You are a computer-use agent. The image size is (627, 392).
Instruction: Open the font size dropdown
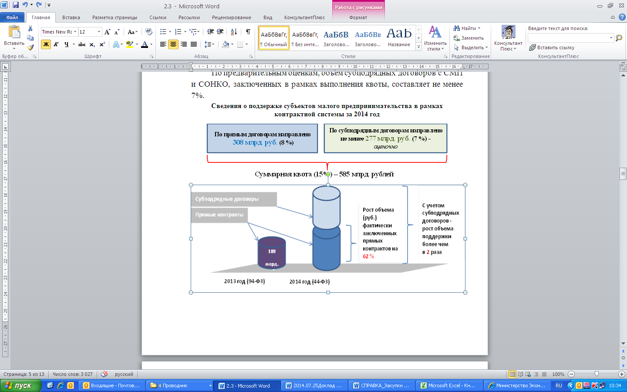tap(99, 32)
